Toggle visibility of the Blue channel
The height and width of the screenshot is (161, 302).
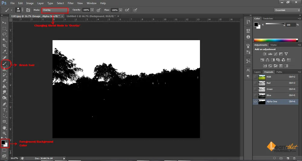255,96
